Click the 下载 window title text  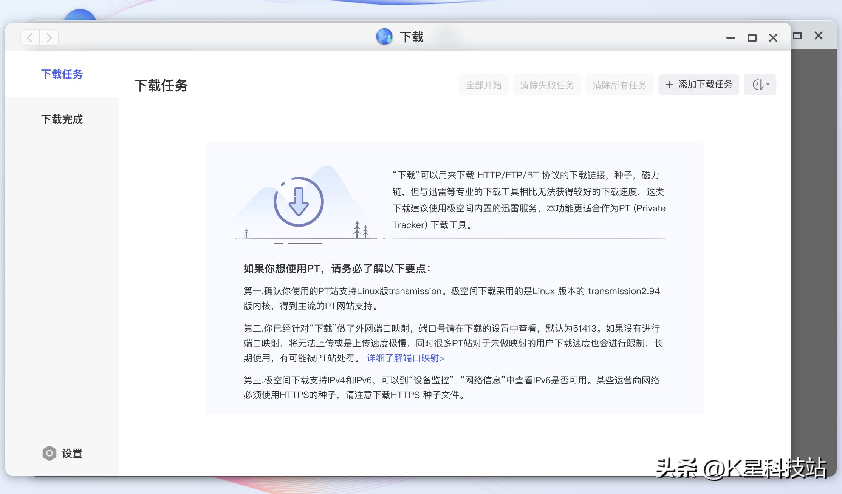tap(411, 37)
